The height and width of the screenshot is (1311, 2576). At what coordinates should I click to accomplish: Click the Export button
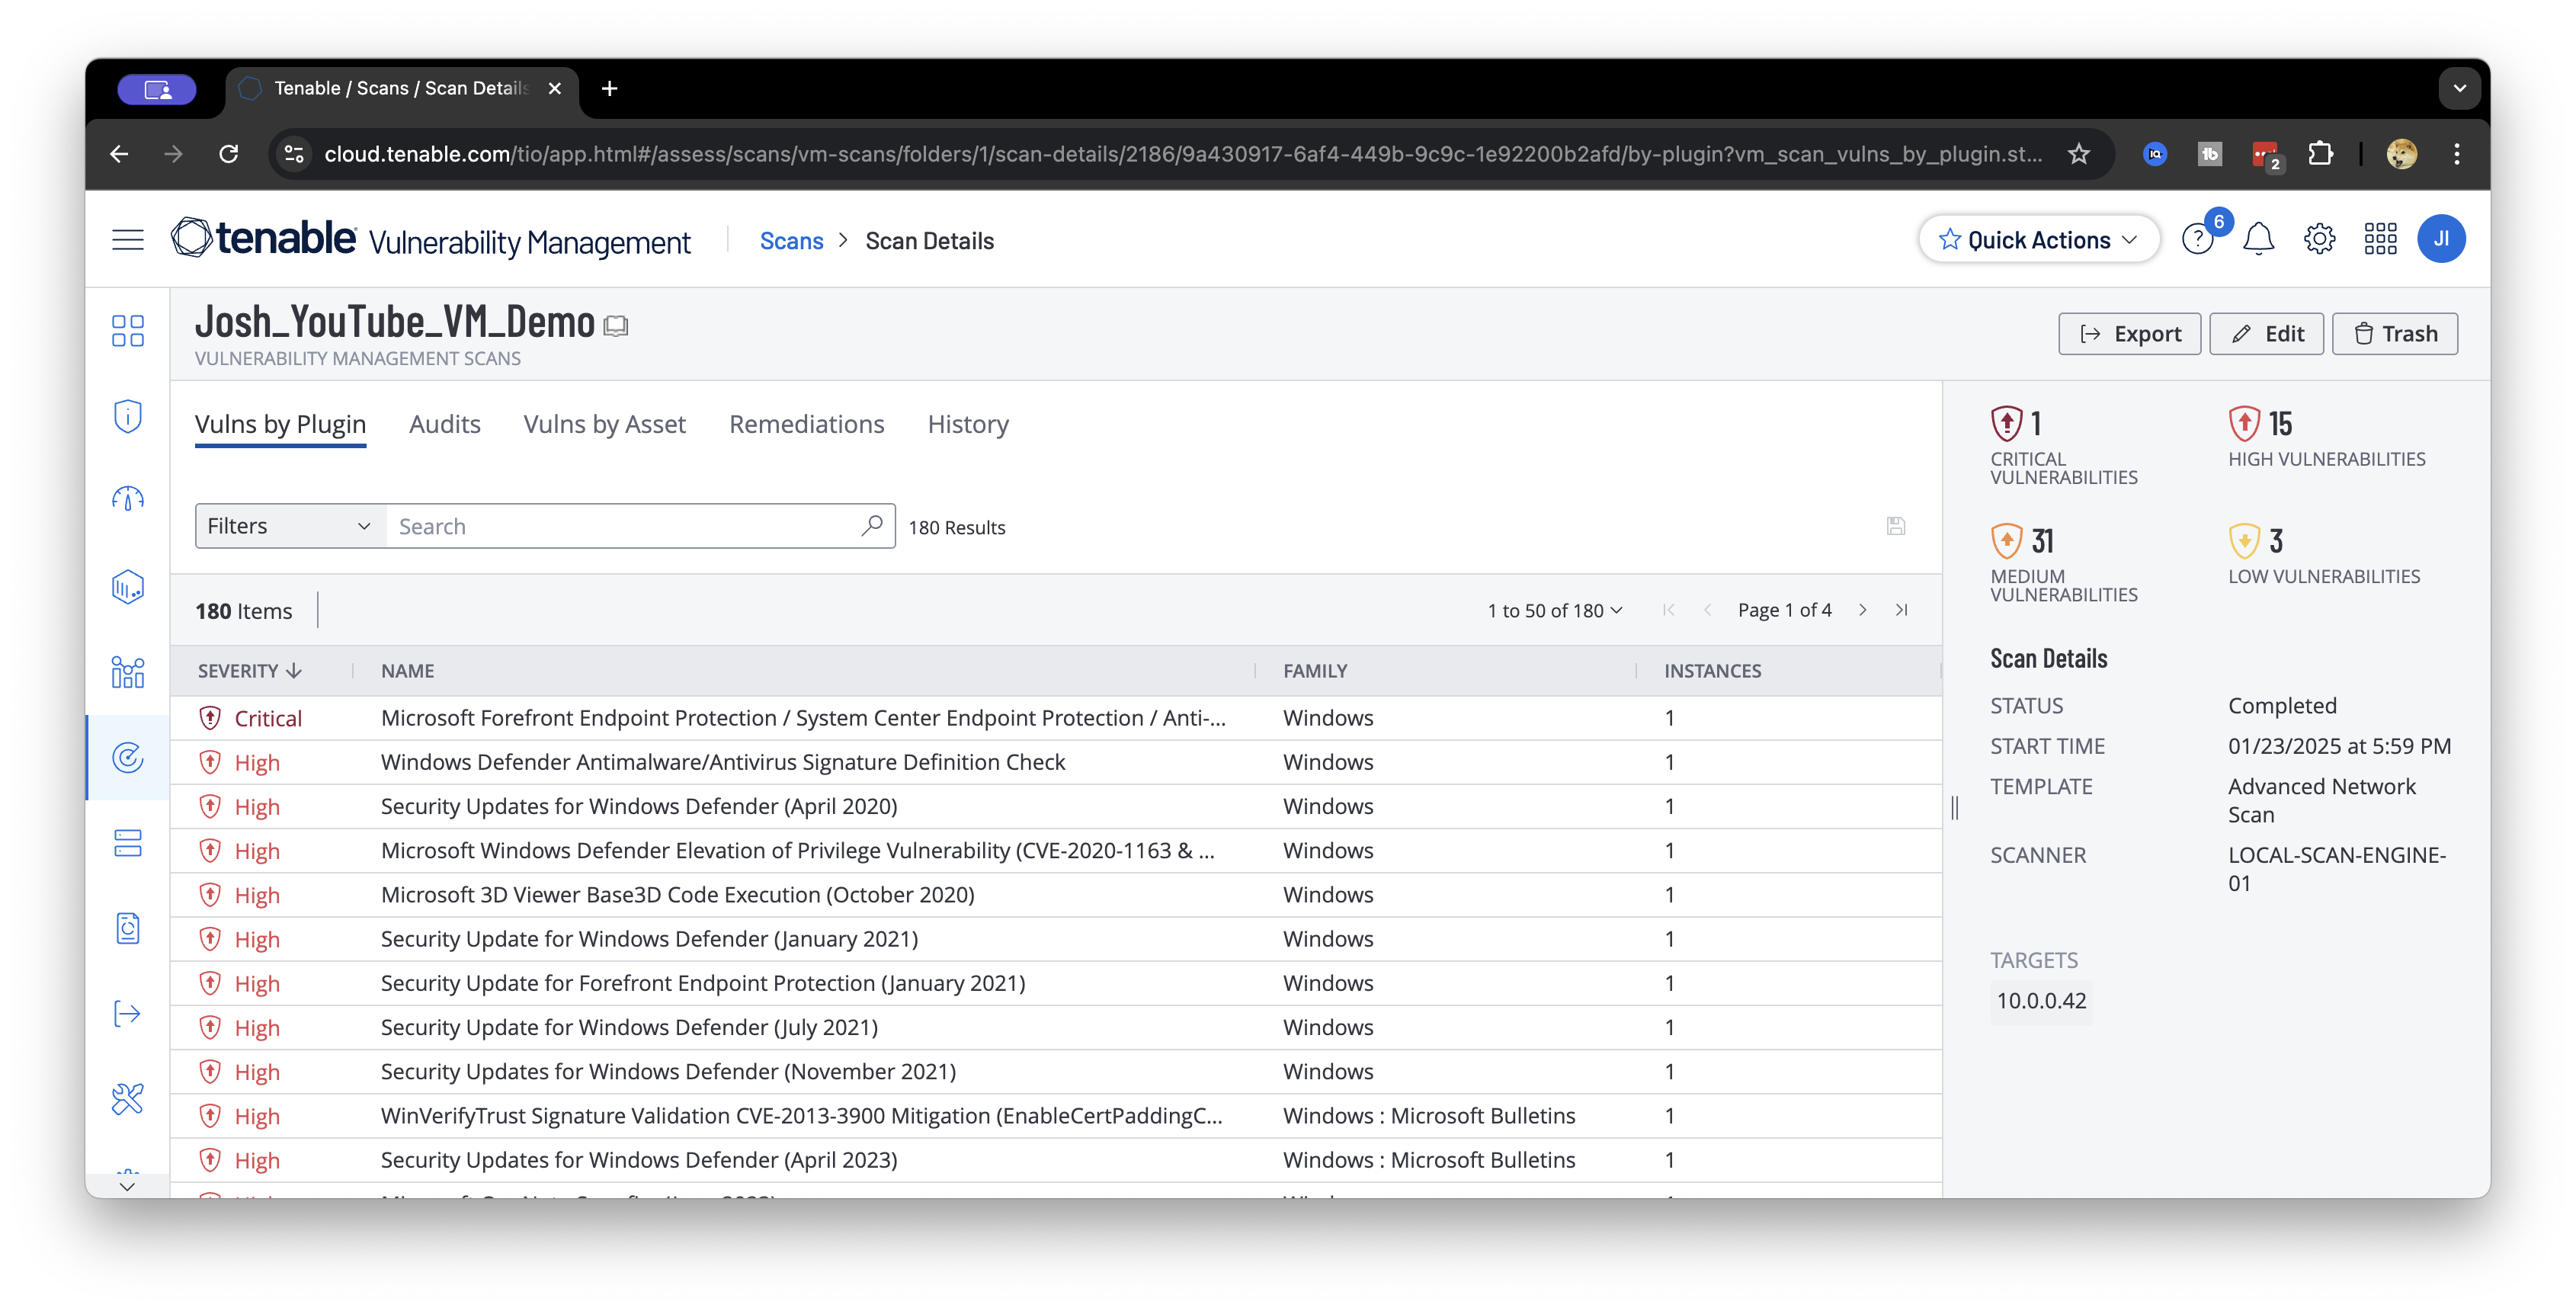click(2129, 333)
